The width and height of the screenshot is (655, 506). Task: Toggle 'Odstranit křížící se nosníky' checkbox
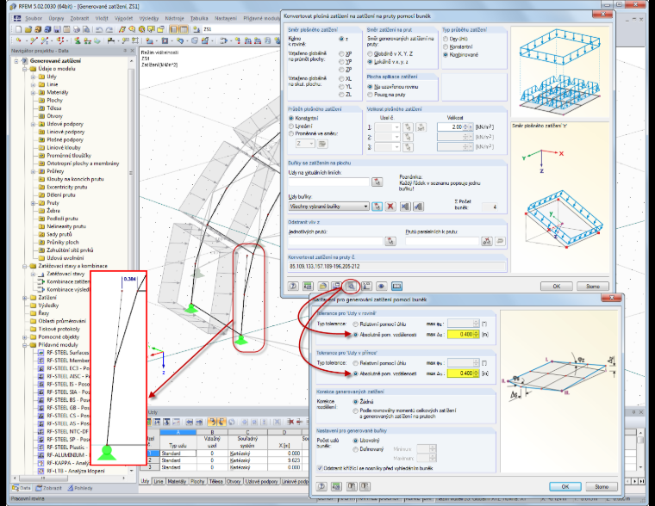[320, 468]
